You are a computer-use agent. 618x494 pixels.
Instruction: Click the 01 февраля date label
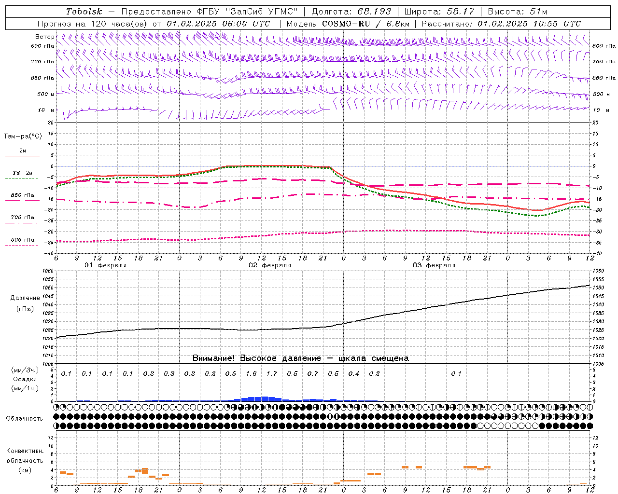(106, 265)
